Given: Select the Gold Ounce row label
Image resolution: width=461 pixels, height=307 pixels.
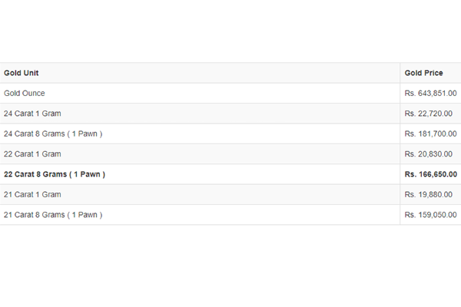Looking at the screenshot, I should 25,93.
